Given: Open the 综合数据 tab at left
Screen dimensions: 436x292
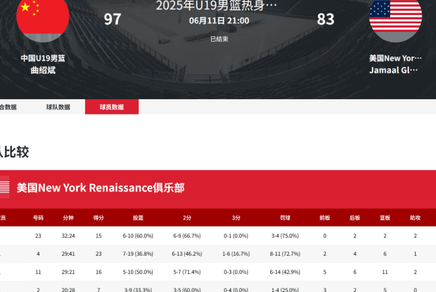Looking at the screenshot, I should [8, 107].
